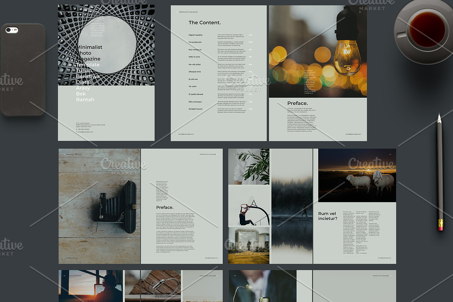Select the "Ebis nonsequi" contents entry

coord(195,102)
